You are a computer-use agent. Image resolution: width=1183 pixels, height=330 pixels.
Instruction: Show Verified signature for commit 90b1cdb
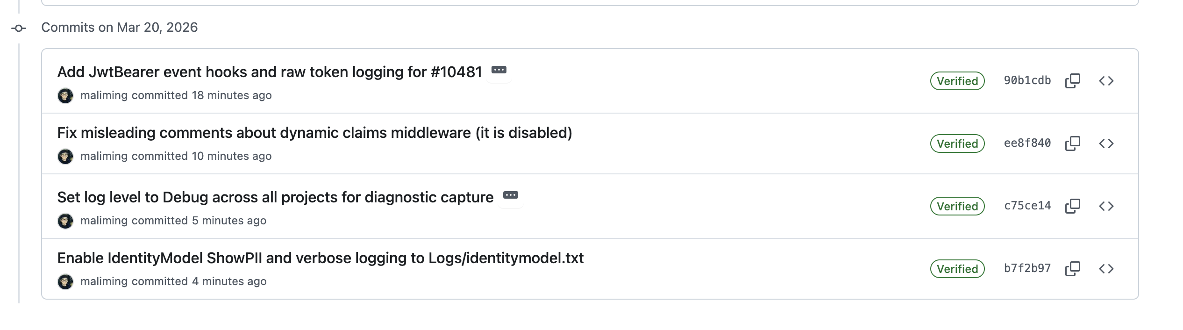tap(957, 81)
